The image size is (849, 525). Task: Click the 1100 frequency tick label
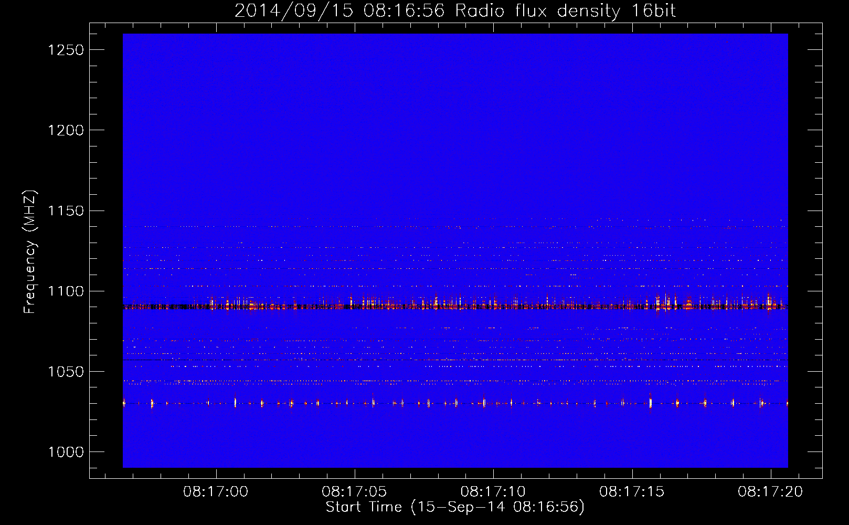click(x=66, y=291)
